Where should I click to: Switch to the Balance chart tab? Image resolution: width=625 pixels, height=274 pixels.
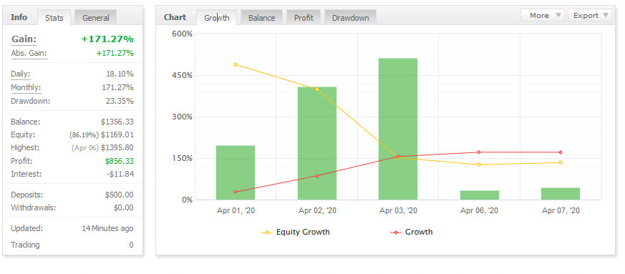(x=261, y=18)
